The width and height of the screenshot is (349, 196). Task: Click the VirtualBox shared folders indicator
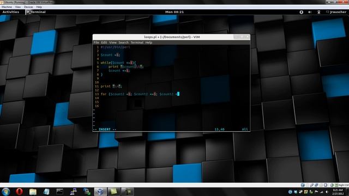click(321, 185)
